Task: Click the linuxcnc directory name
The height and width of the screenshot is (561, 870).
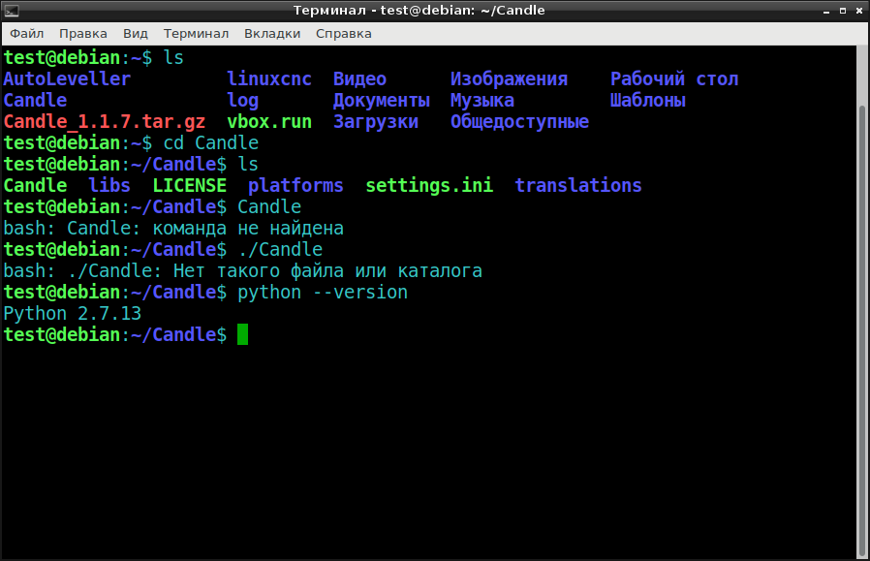Action: (x=269, y=78)
